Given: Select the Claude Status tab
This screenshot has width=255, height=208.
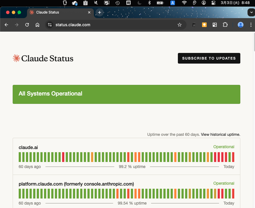Looking at the screenshot, I should coord(58,12).
